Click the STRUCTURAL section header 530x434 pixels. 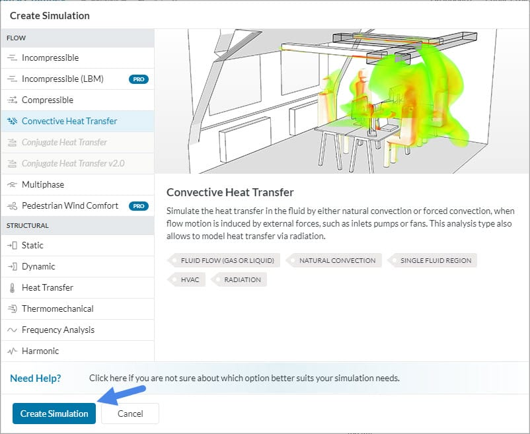click(28, 225)
